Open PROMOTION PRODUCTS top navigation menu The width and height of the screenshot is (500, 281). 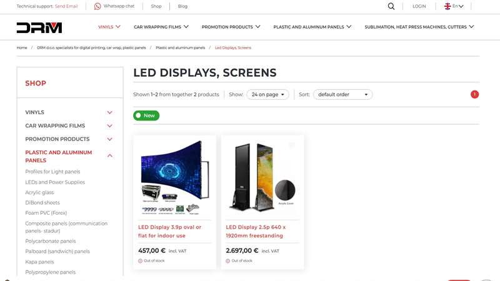[231, 27]
